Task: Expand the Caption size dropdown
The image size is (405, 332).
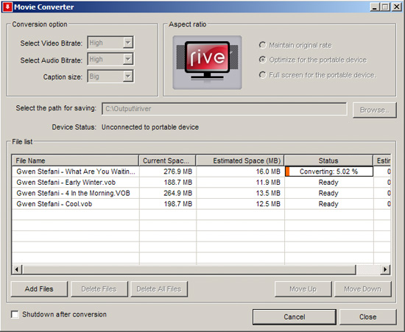Action: tap(110, 77)
